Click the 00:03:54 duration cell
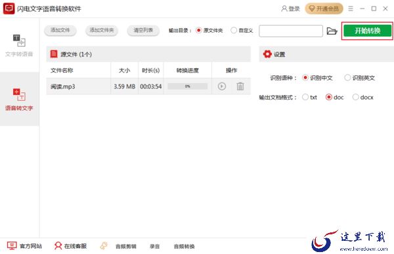This screenshot has width=394, height=254. (x=151, y=86)
